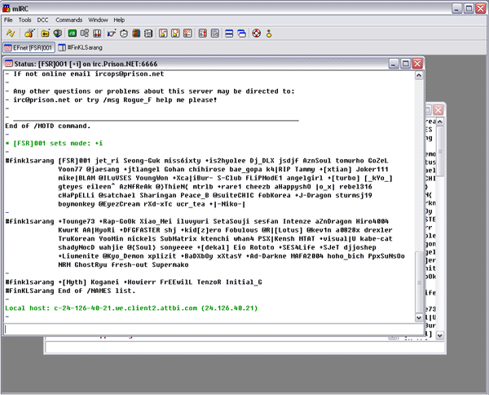Click the Connect lightning bolt toolbar icon
This screenshot has height=395, width=489.
pyautogui.click(x=11, y=33)
